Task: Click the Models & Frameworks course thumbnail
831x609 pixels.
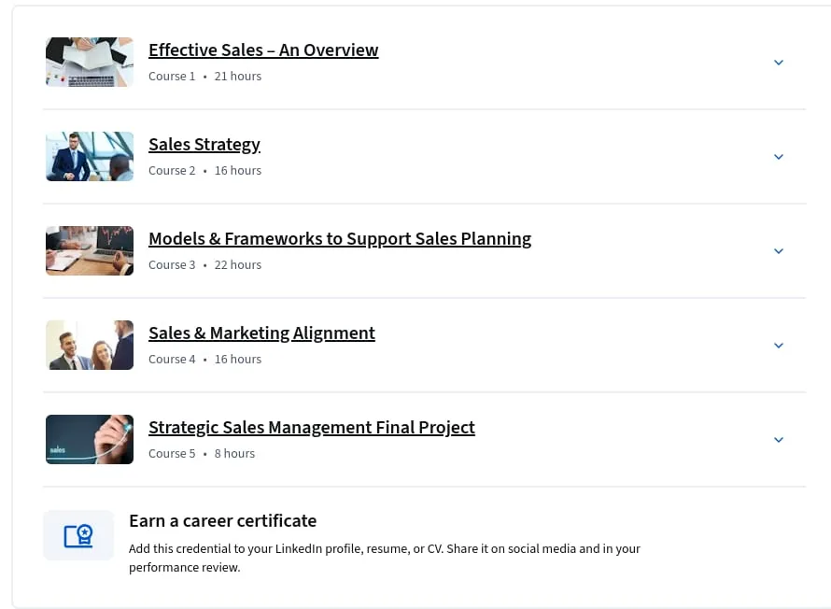Action: pyautogui.click(x=90, y=250)
